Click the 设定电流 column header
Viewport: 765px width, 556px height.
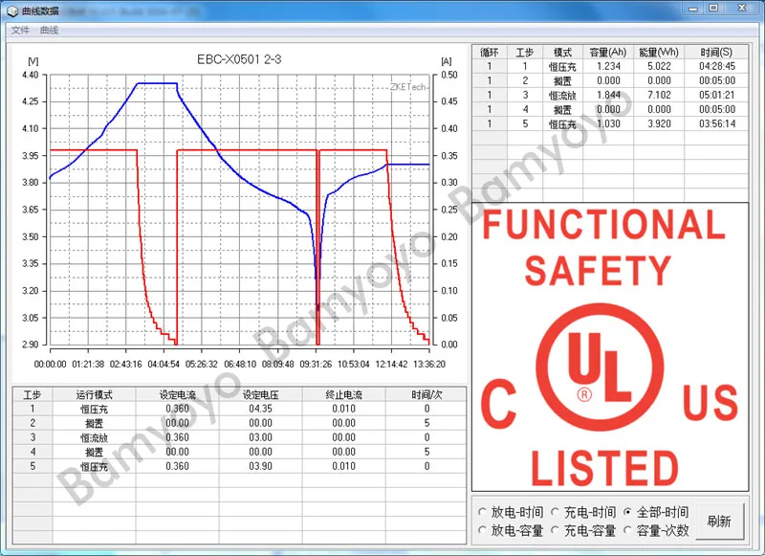(x=177, y=395)
